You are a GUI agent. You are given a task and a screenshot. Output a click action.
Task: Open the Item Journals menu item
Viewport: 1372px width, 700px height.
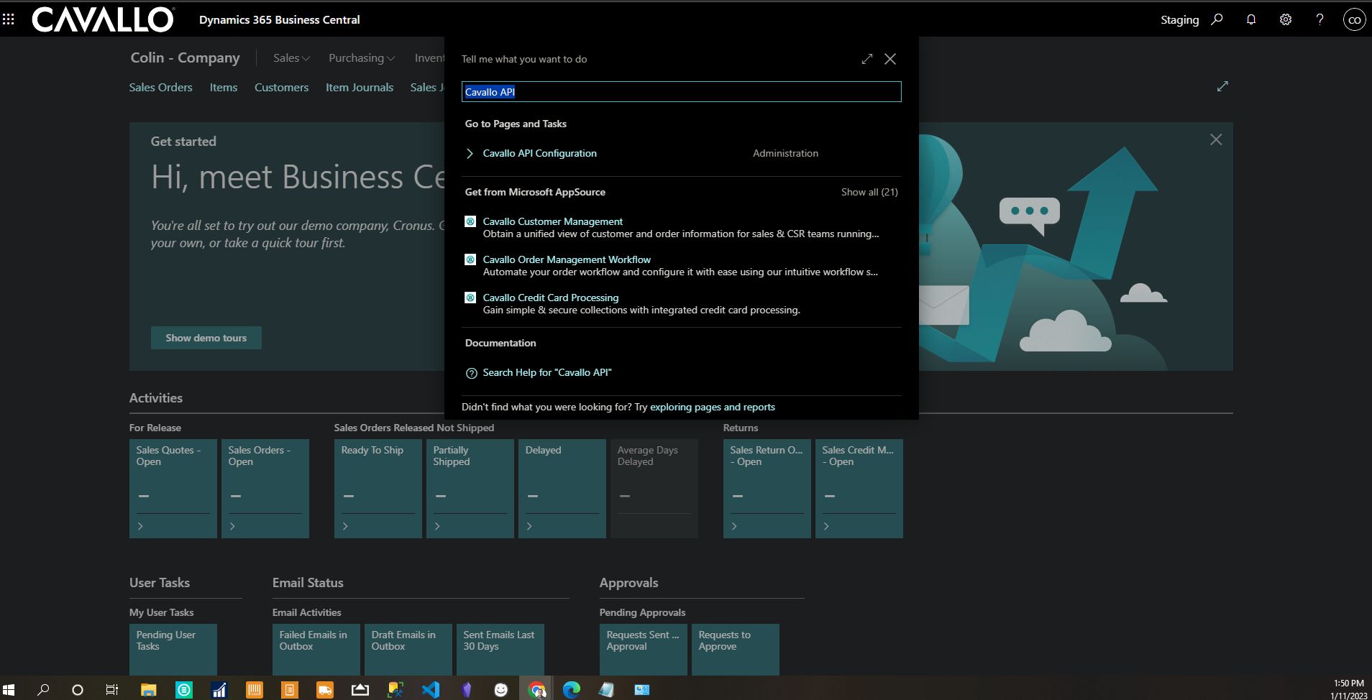[359, 87]
